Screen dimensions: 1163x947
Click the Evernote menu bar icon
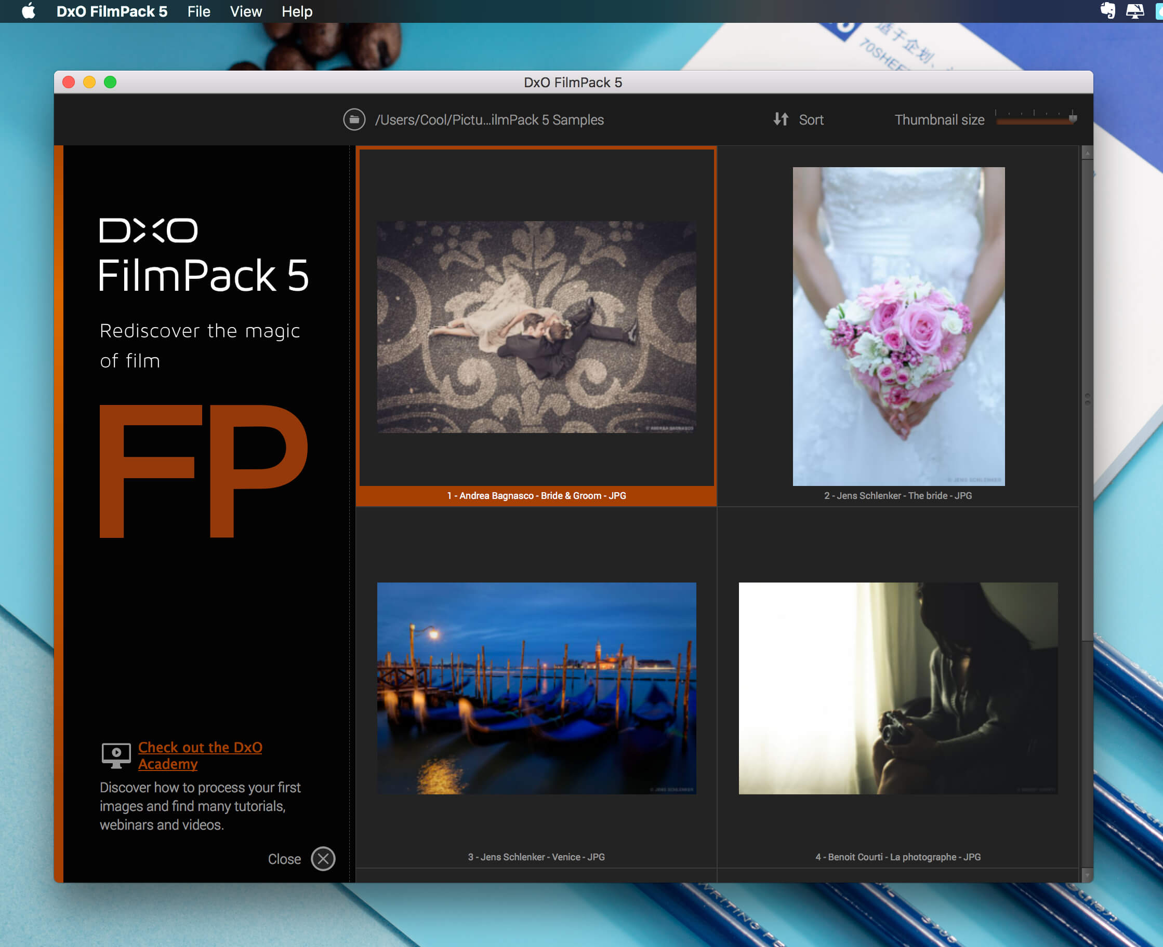tap(1107, 11)
